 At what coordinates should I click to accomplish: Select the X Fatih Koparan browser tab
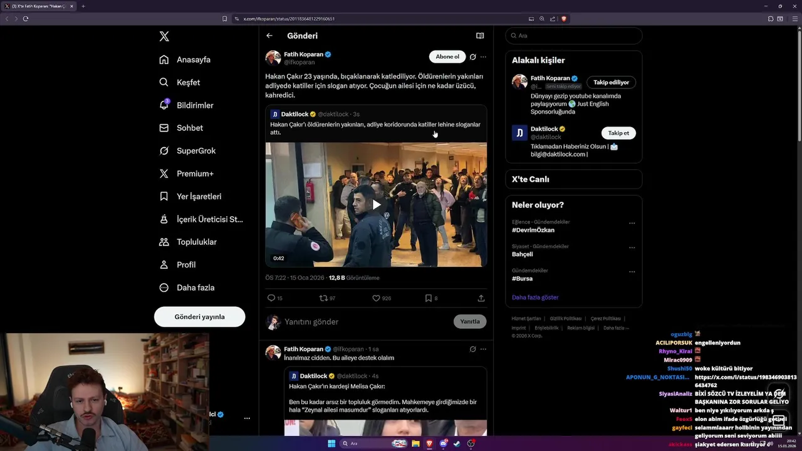coord(39,6)
